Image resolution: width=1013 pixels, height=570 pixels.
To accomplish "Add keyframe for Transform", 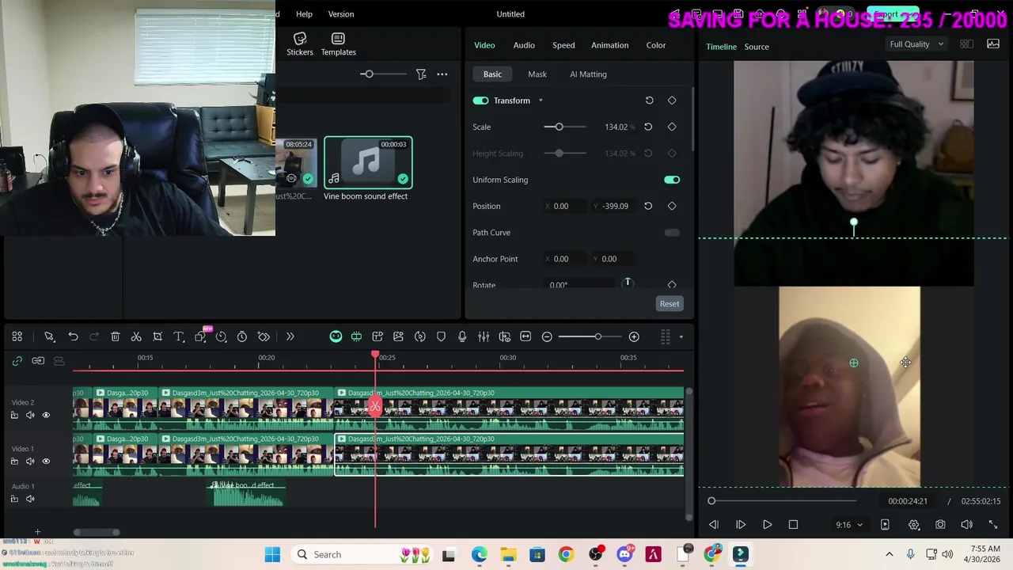I will tap(672, 101).
